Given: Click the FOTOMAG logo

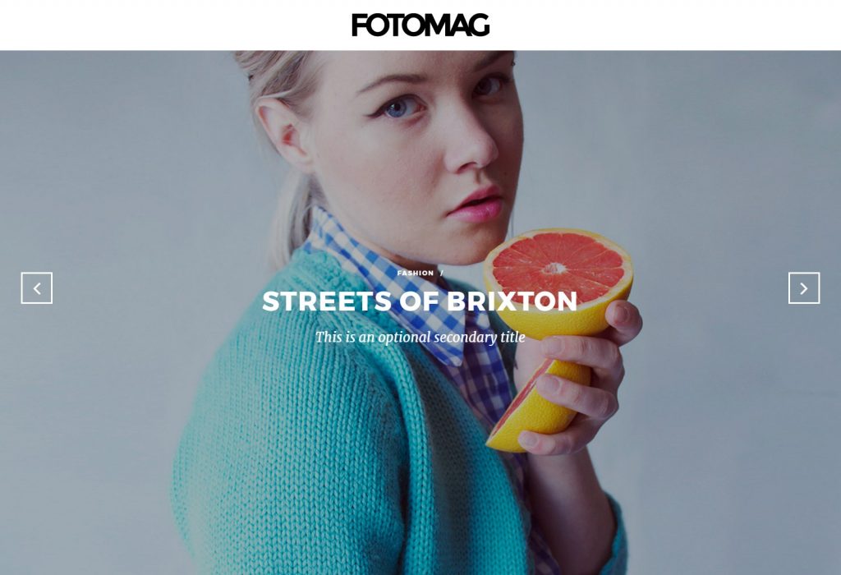Looking at the screenshot, I should [420, 25].
